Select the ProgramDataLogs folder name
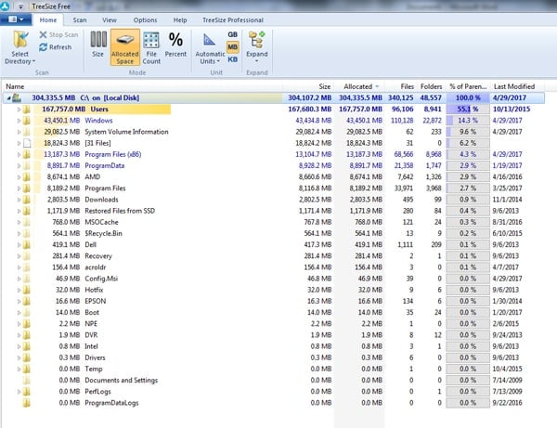The width and height of the screenshot is (557, 428). point(111,403)
